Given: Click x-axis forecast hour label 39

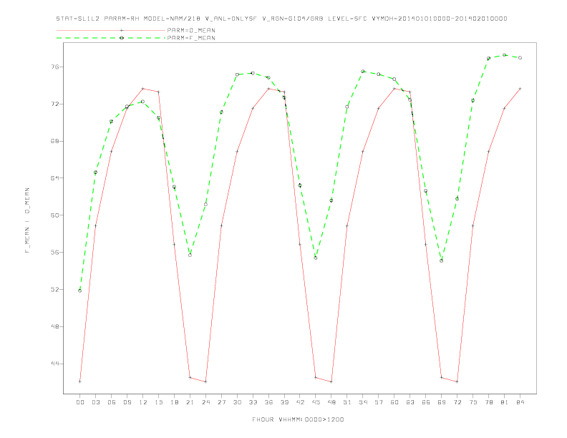Looking at the screenshot, I should [284, 402].
